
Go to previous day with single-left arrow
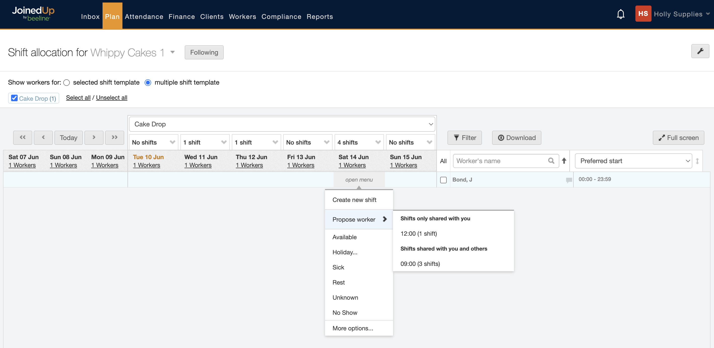click(x=43, y=138)
